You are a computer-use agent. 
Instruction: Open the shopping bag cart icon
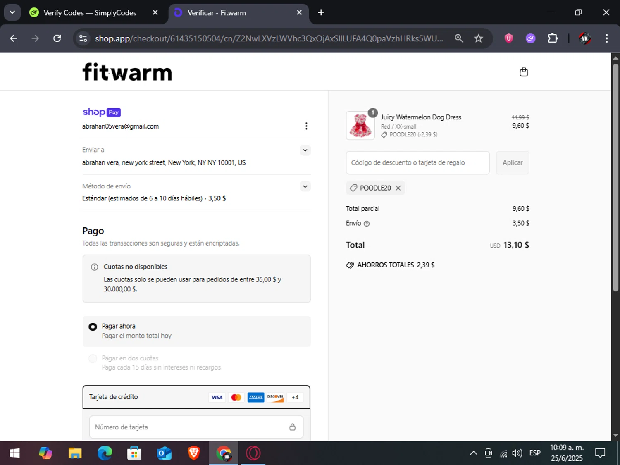[x=524, y=72]
